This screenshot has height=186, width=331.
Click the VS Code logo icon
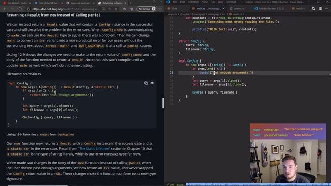(168, 2)
